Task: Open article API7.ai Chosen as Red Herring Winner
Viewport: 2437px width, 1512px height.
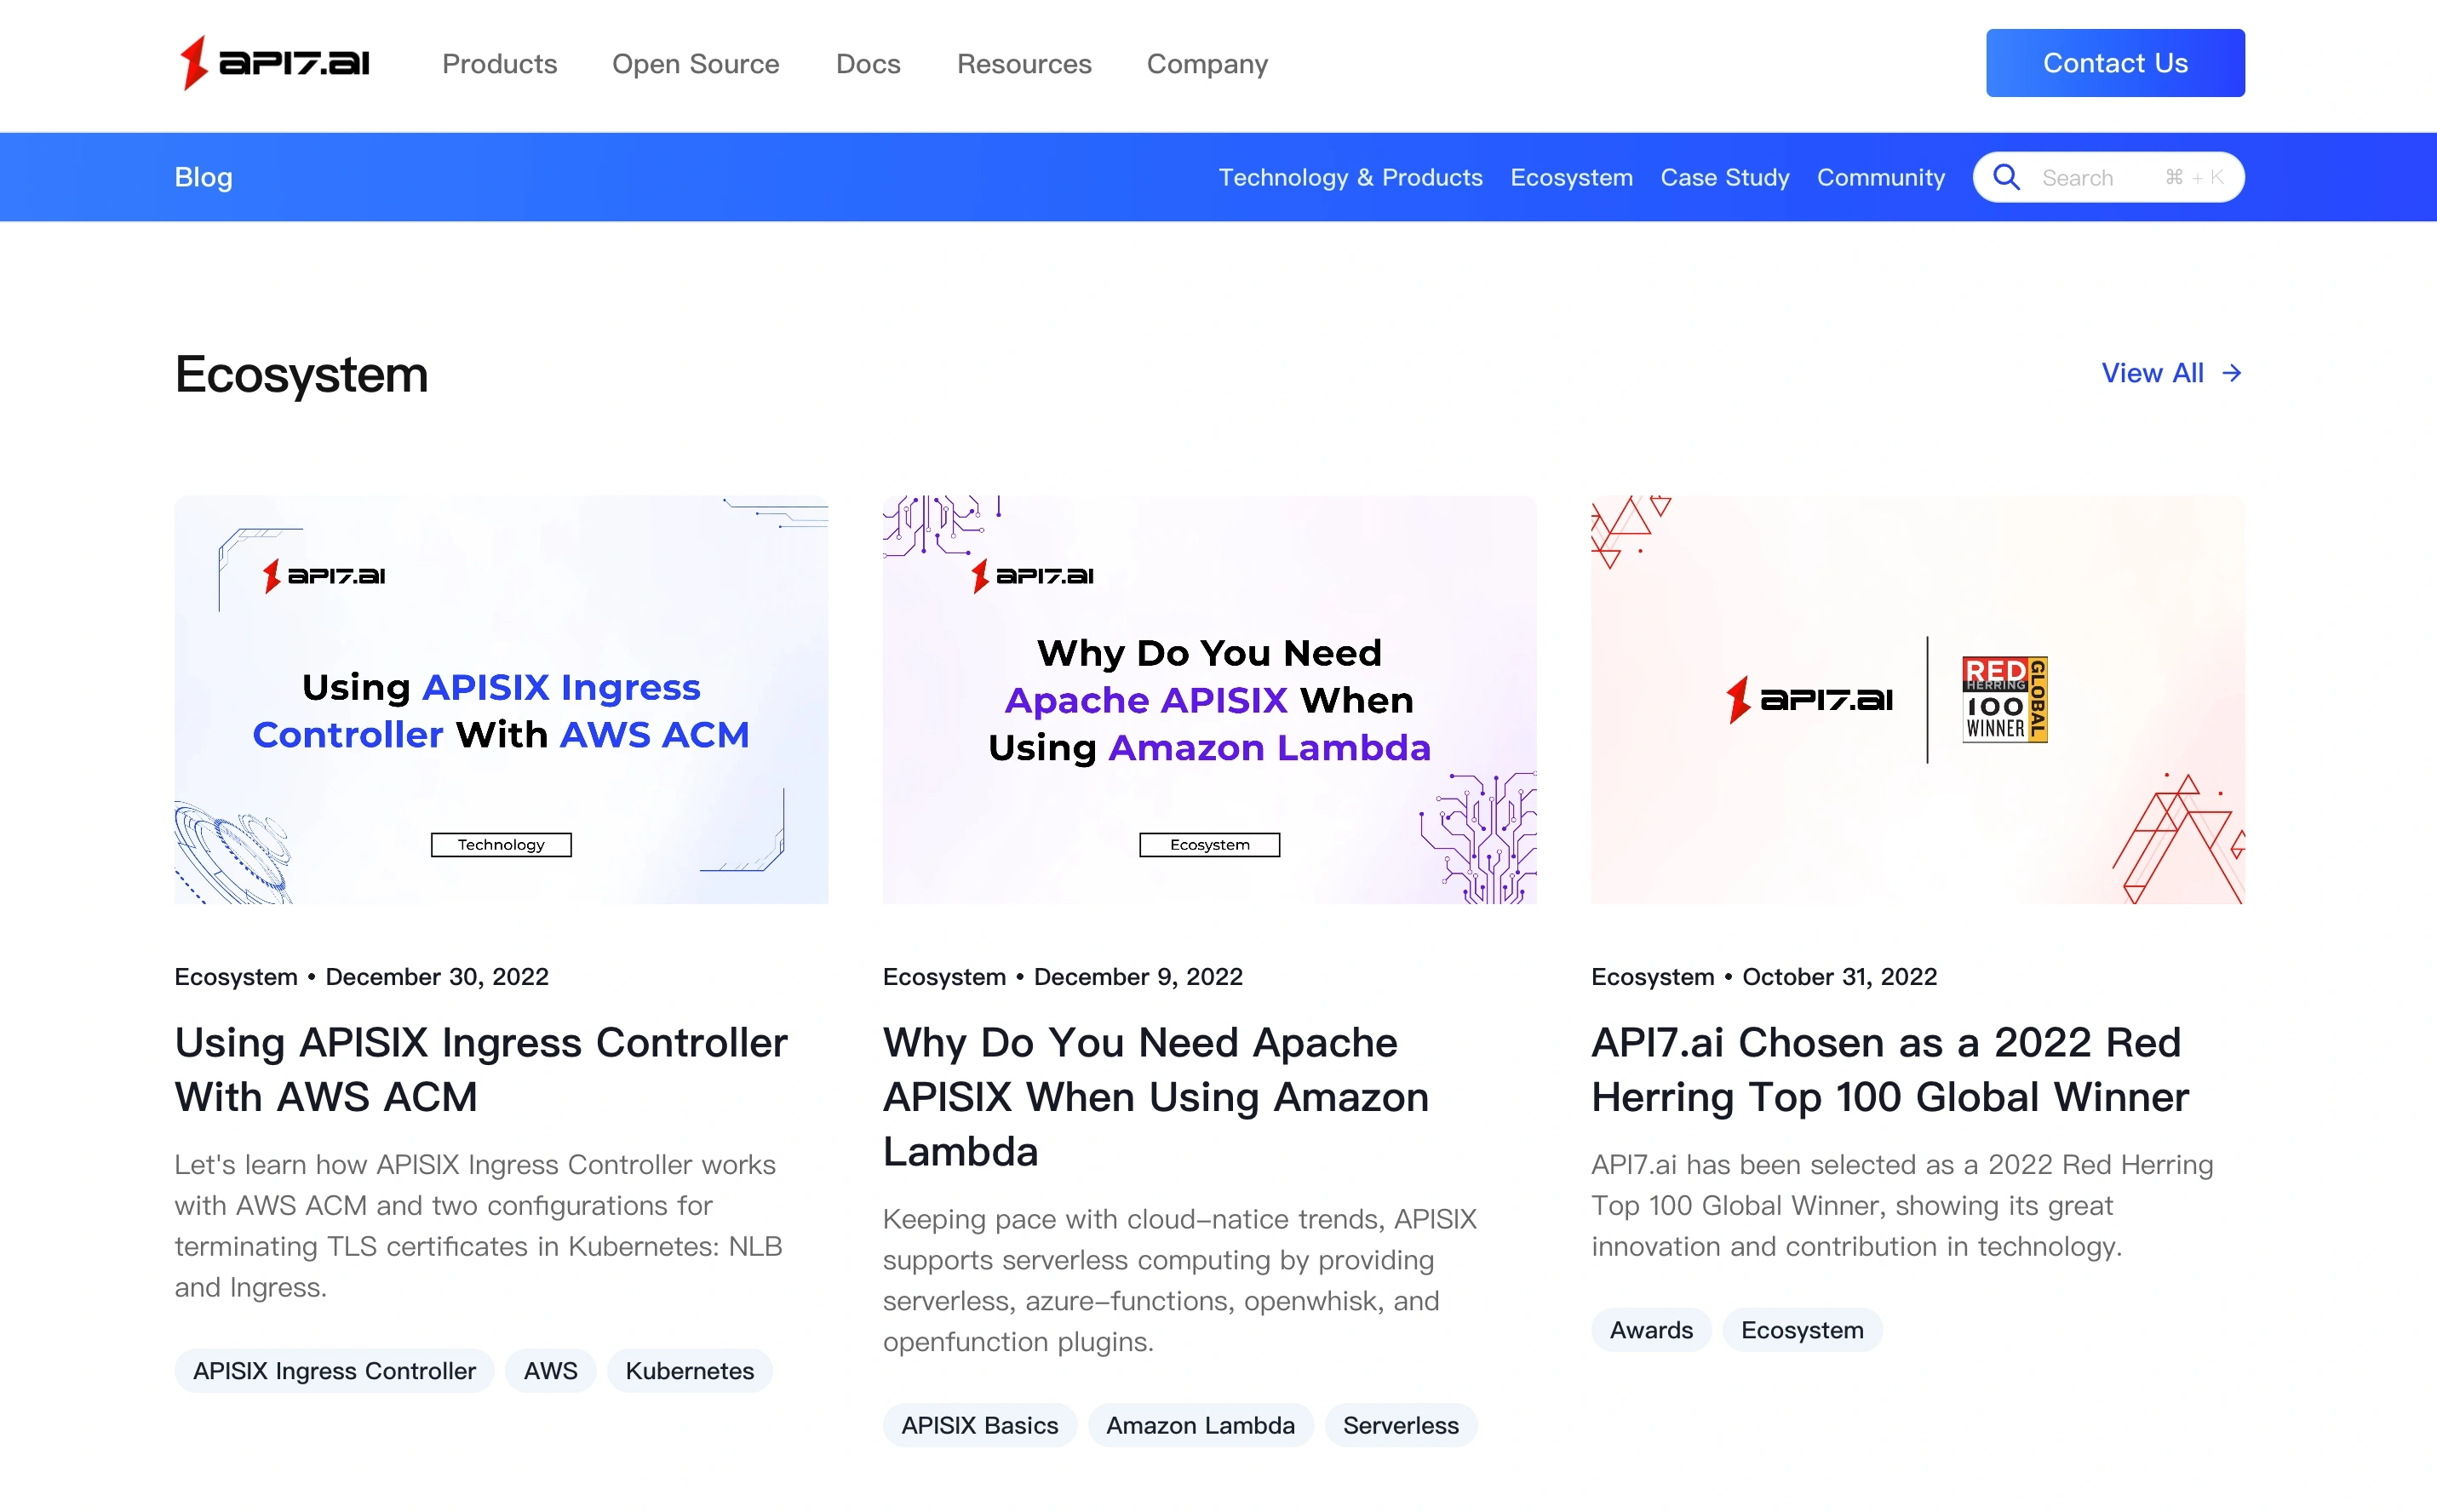Action: tap(1890, 1070)
